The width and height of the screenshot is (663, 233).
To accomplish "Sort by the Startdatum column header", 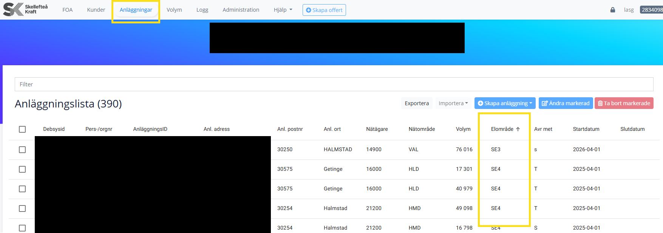I will click(586, 129).
